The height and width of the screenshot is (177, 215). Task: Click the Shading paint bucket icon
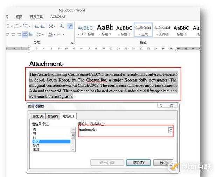(50, 34)
